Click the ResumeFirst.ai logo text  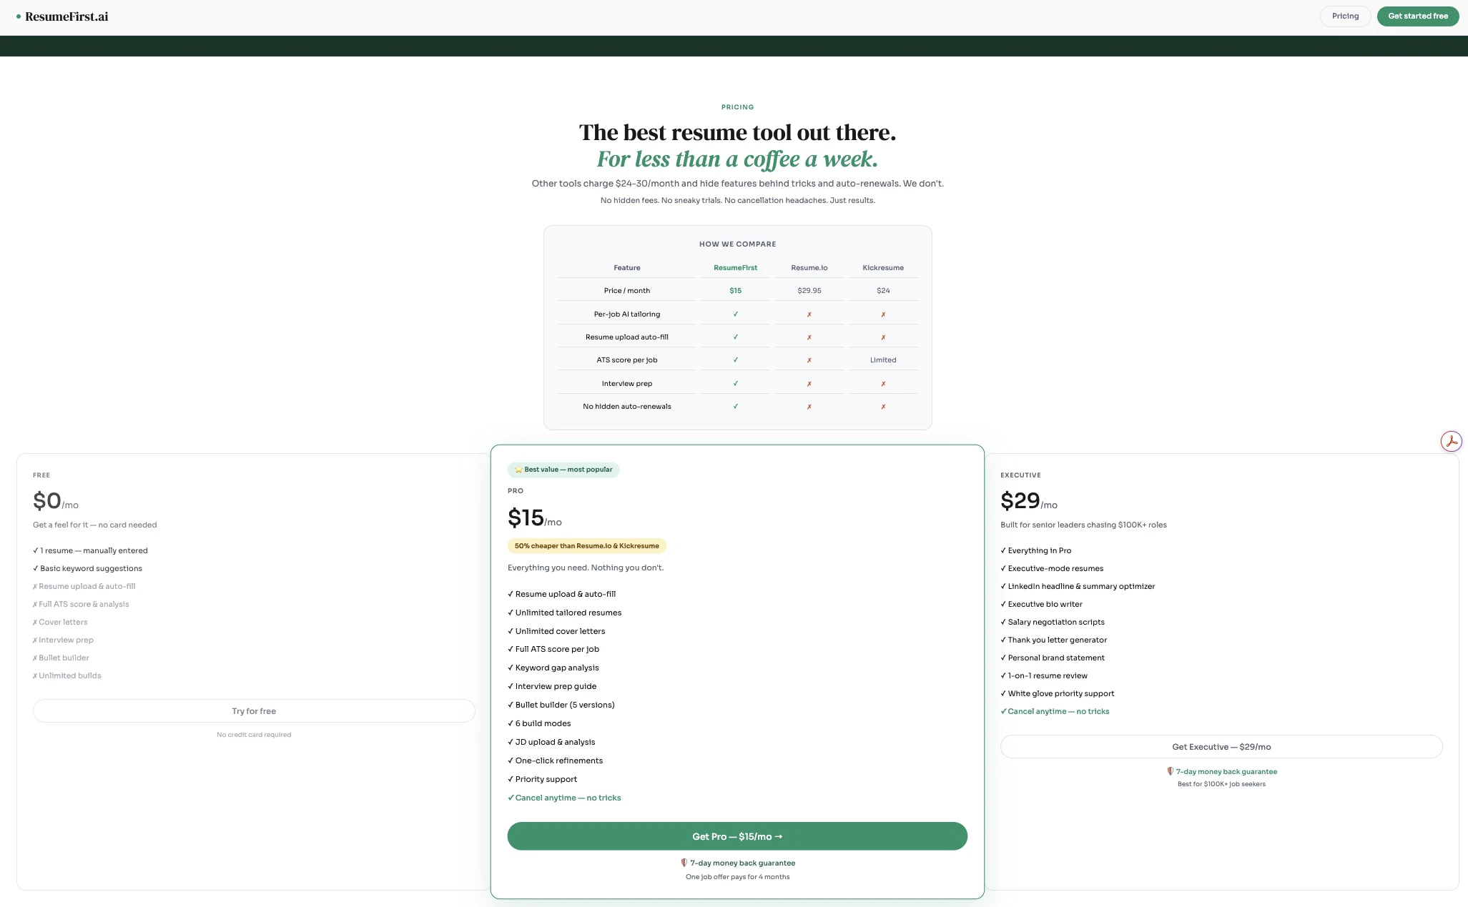[x=66, y=16]
